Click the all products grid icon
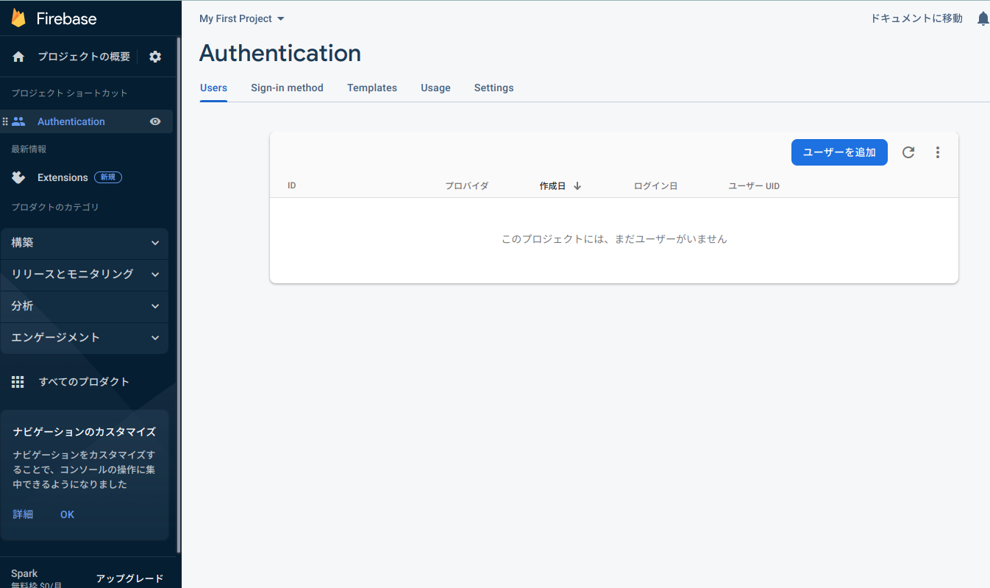 click(18, 382)
